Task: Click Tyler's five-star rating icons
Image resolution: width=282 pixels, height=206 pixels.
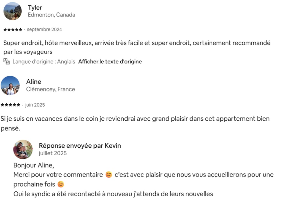Action: pos(13,29)
